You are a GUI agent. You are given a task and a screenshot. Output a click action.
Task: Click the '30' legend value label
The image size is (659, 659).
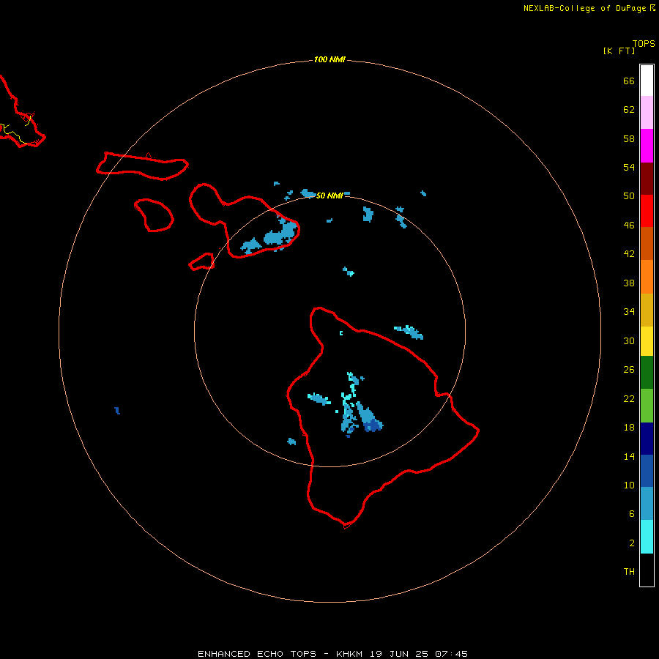(629, 340)
